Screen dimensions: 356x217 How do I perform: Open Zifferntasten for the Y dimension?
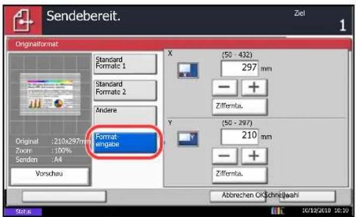click(239, 175)
